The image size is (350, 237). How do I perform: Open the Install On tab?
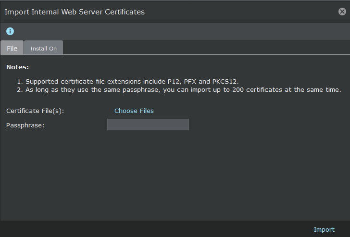tap(44, 48)
